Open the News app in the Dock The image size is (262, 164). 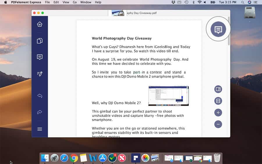[122, 158]
